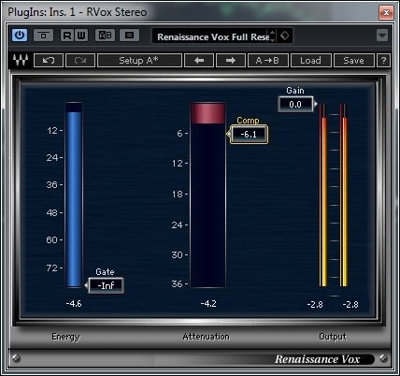Click the Save button
Screen dimensions: 400x376
point(353,60)
